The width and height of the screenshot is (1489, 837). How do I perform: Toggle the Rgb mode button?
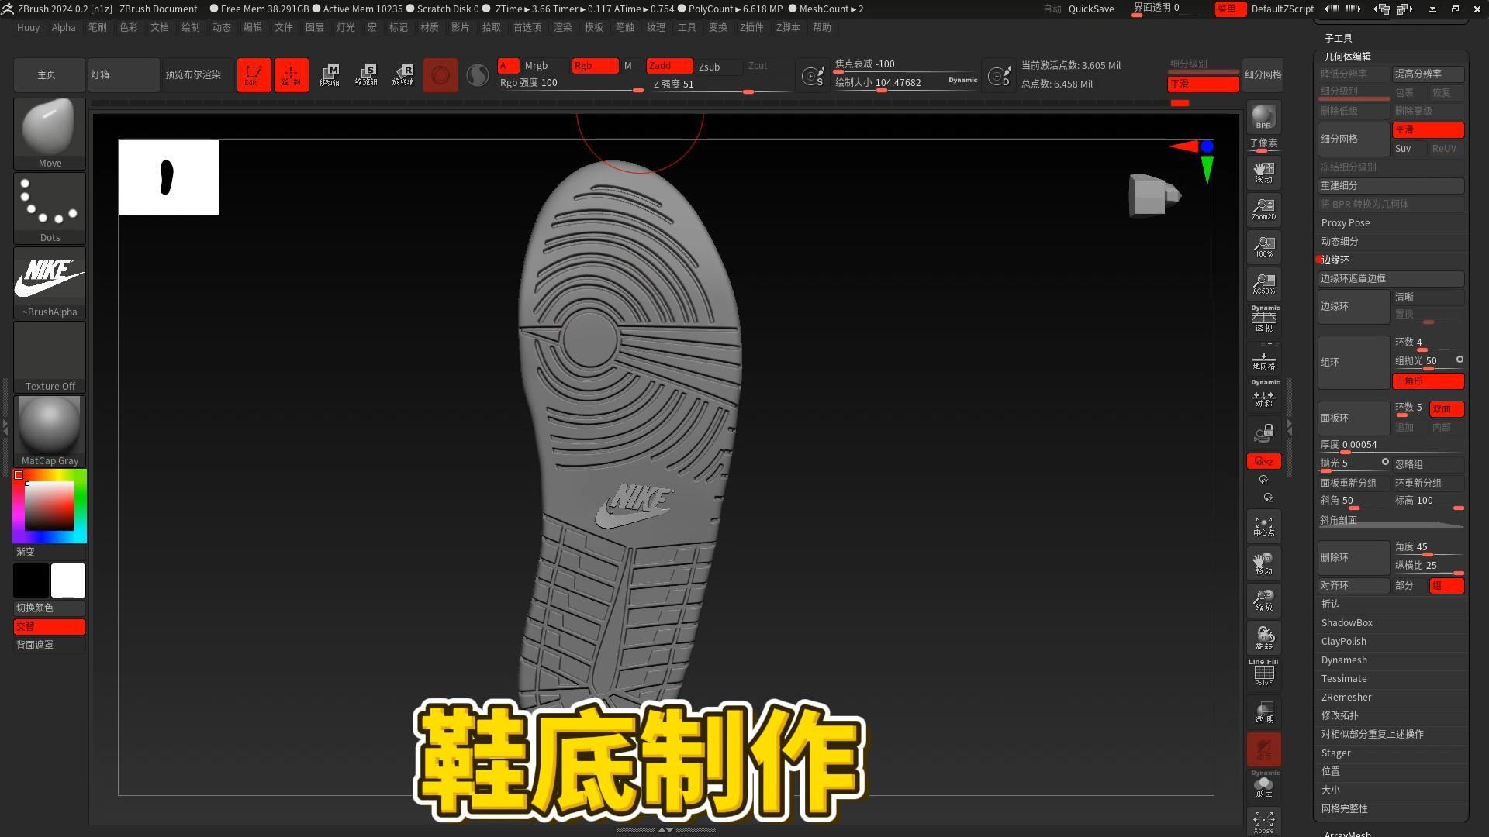point(595,66)
